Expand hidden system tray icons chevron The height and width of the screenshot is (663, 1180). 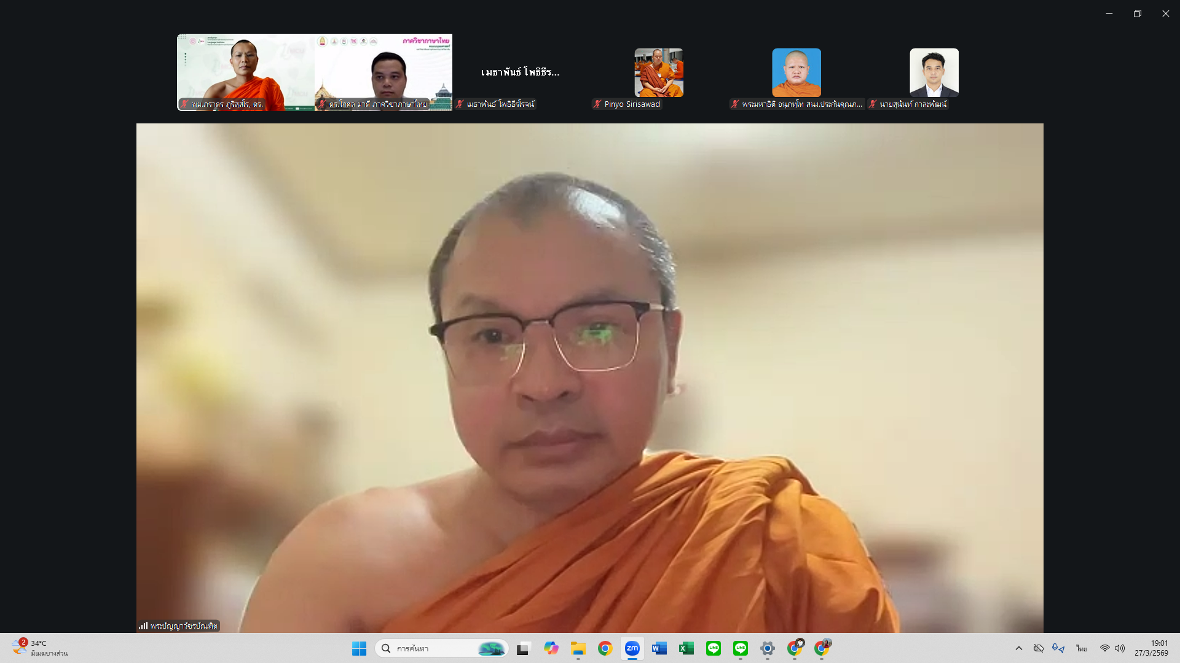[1018, 648]
